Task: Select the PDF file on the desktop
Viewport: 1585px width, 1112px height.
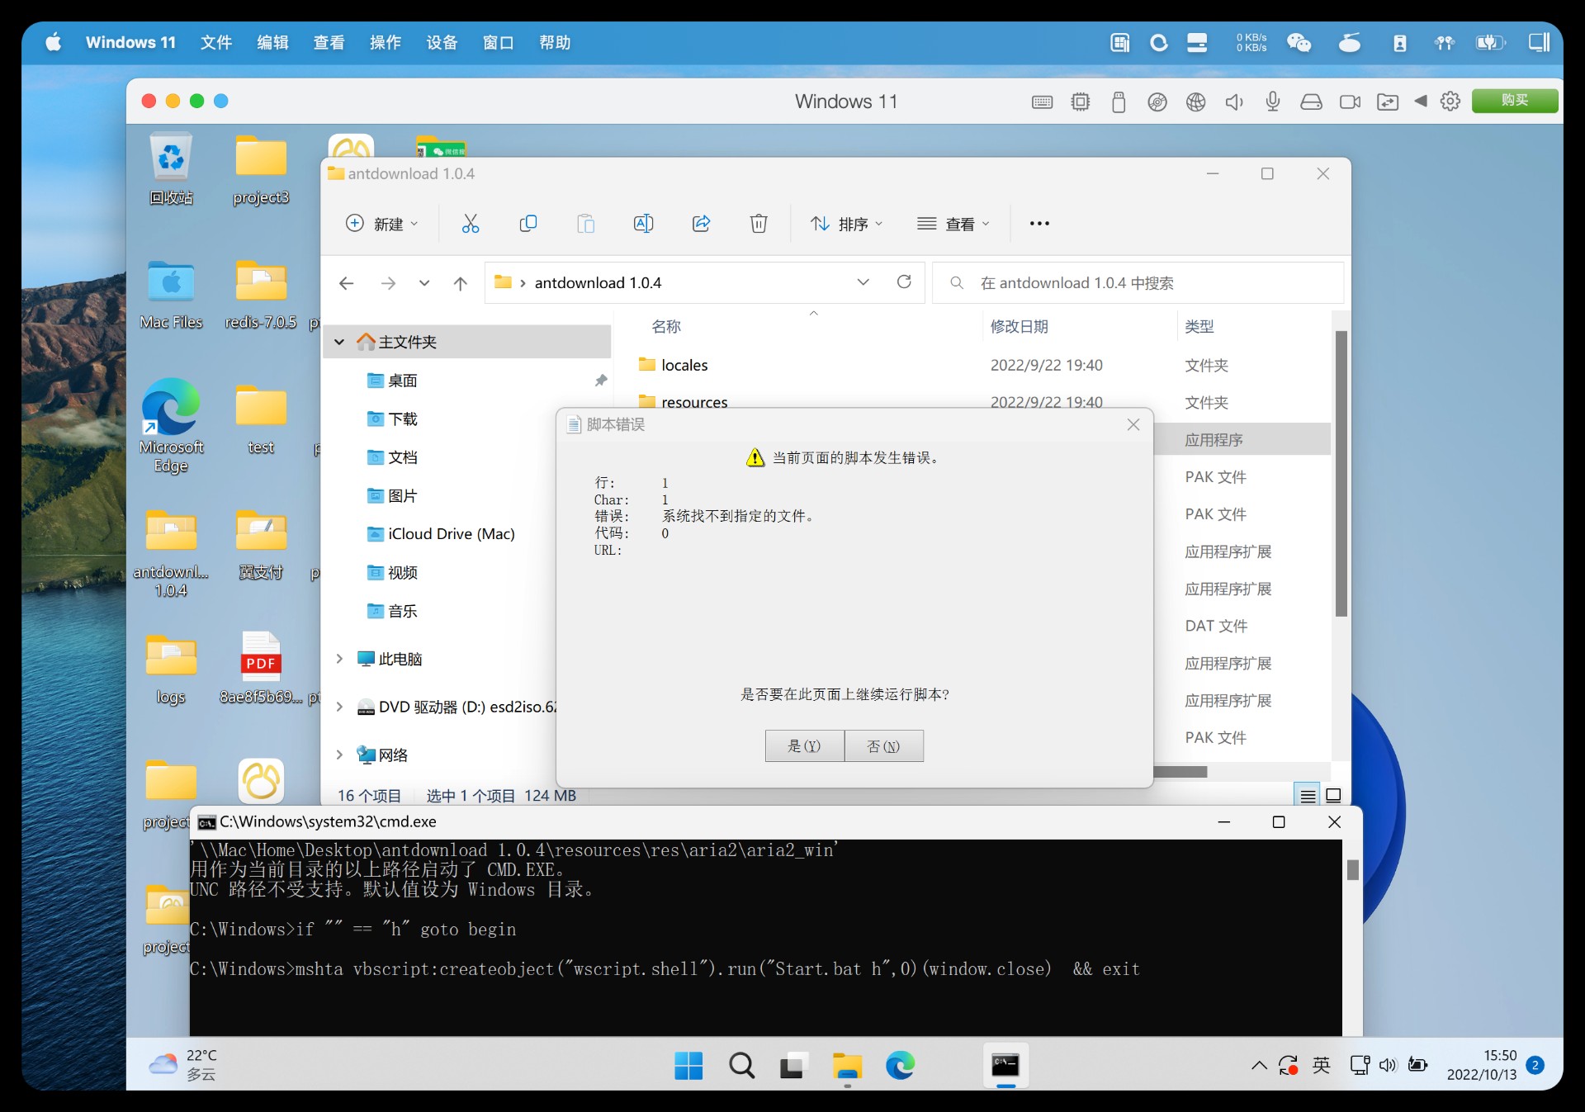Action: point(261,668)
